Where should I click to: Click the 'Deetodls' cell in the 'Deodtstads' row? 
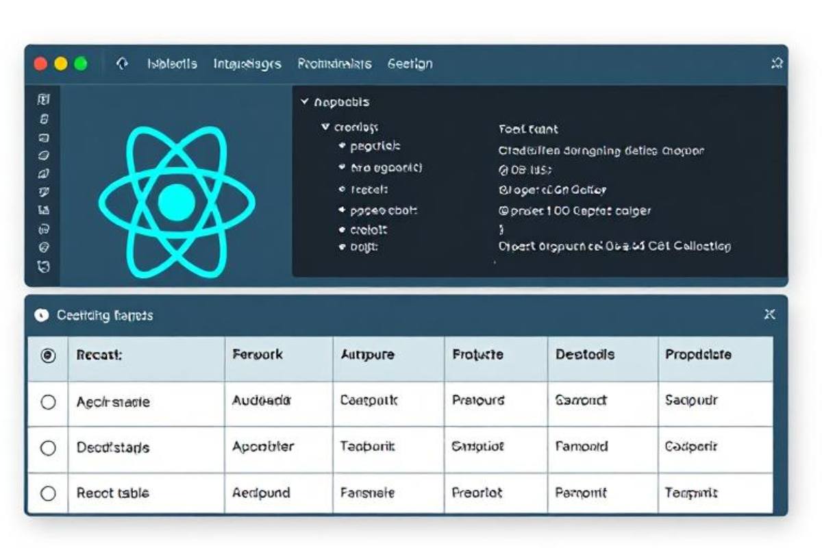603,449
